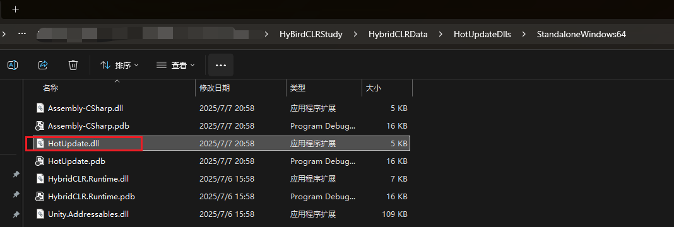
Task: Select Unity.Addressables.dll file name
Action: pyautogui.click(x=88, y=214)
